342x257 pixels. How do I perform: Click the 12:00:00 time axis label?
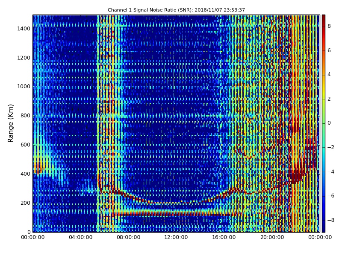pos(176,237)
